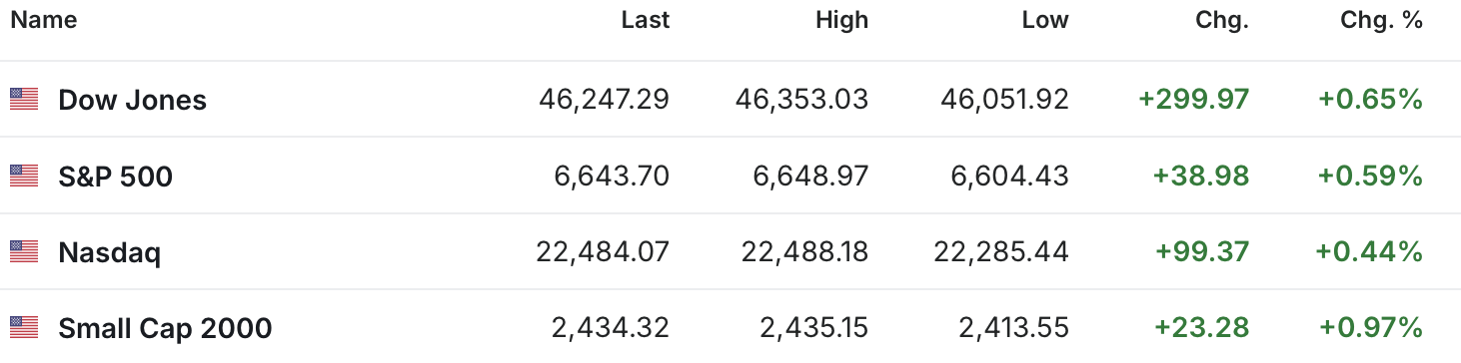Select S&P 500 change value +38.98

click(1201, 176)
